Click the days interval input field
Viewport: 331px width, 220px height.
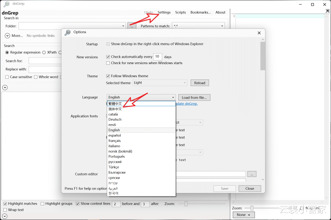point(158,57)
